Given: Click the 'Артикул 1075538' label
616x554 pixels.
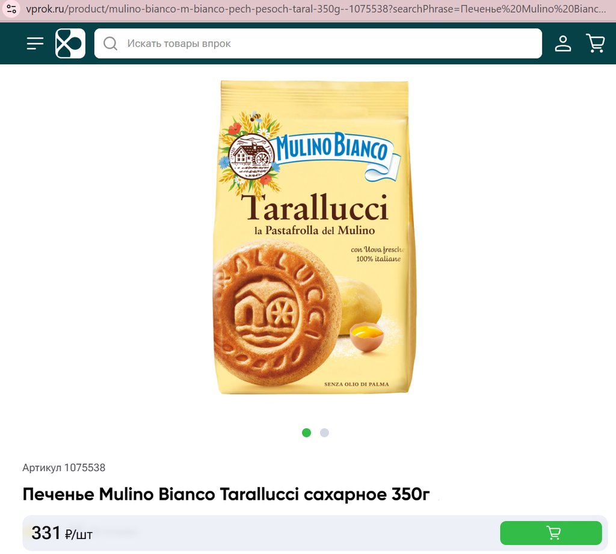Looking at the screenshot, I should [64, 467].
